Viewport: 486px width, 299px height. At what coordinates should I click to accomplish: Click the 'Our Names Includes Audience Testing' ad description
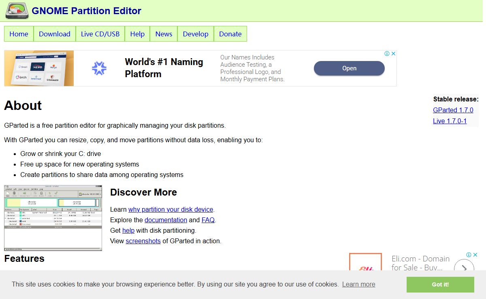click(253, 68)
